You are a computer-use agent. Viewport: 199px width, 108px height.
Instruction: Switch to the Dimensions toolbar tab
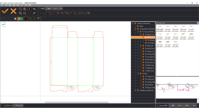tap(54, 9)
